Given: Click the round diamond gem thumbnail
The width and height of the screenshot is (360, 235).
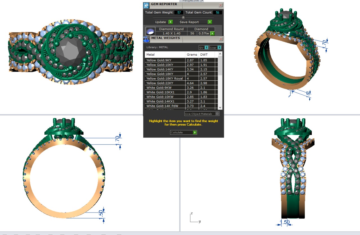Looking at the screenshot, I should [150, 31].
